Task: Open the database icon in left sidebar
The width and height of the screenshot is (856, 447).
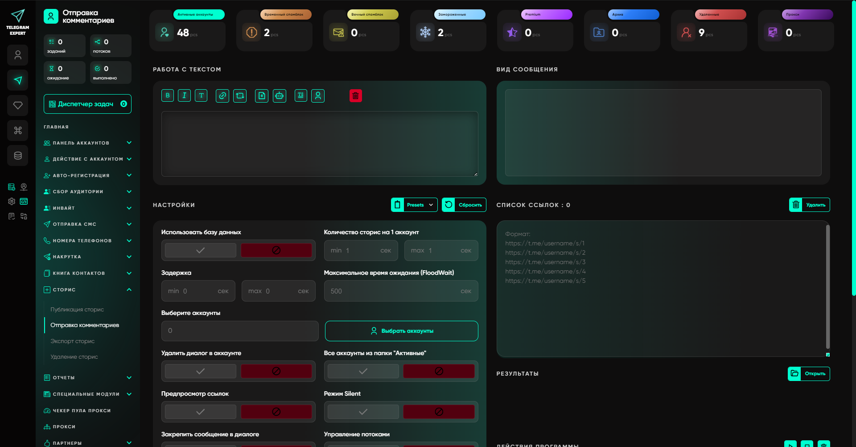Action: pos(18,156)
